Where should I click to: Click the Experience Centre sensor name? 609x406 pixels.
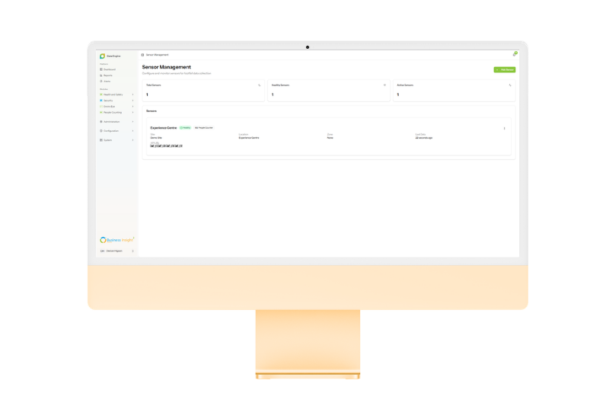164,128
